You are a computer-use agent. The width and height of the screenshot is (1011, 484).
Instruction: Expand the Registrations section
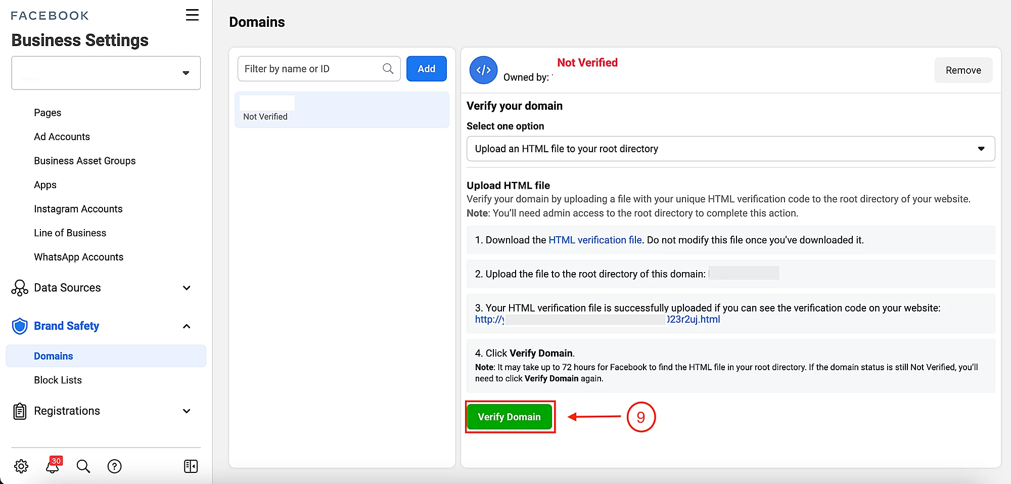(x=187, y=411)
